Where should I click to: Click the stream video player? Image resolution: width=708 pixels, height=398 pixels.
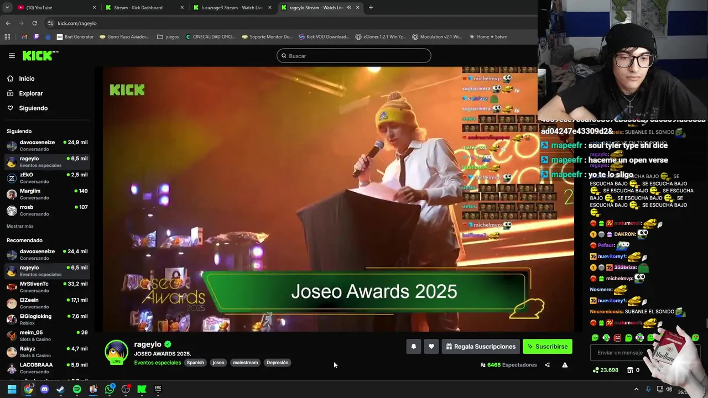[338, 199]
